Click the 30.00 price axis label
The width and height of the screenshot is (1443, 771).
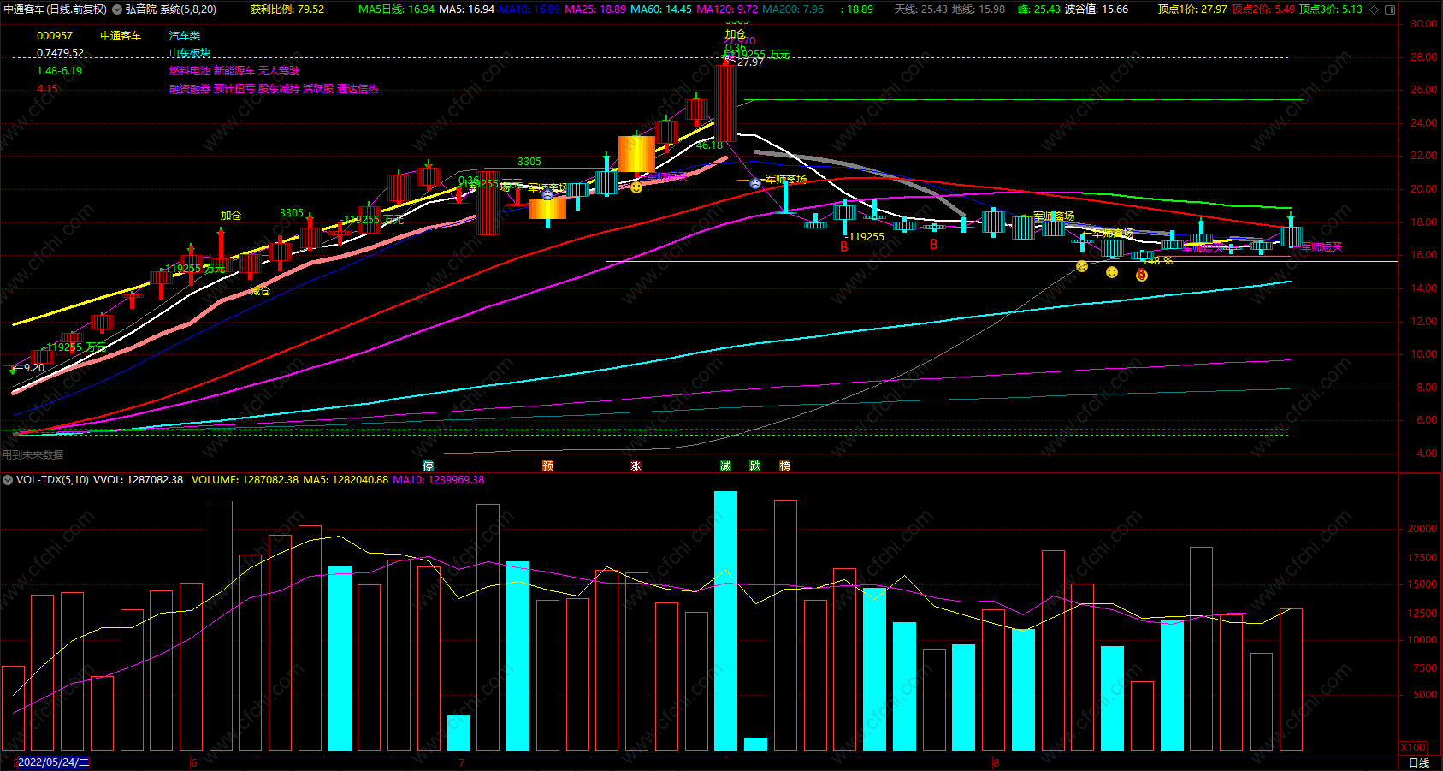[x=1424, y=24]
